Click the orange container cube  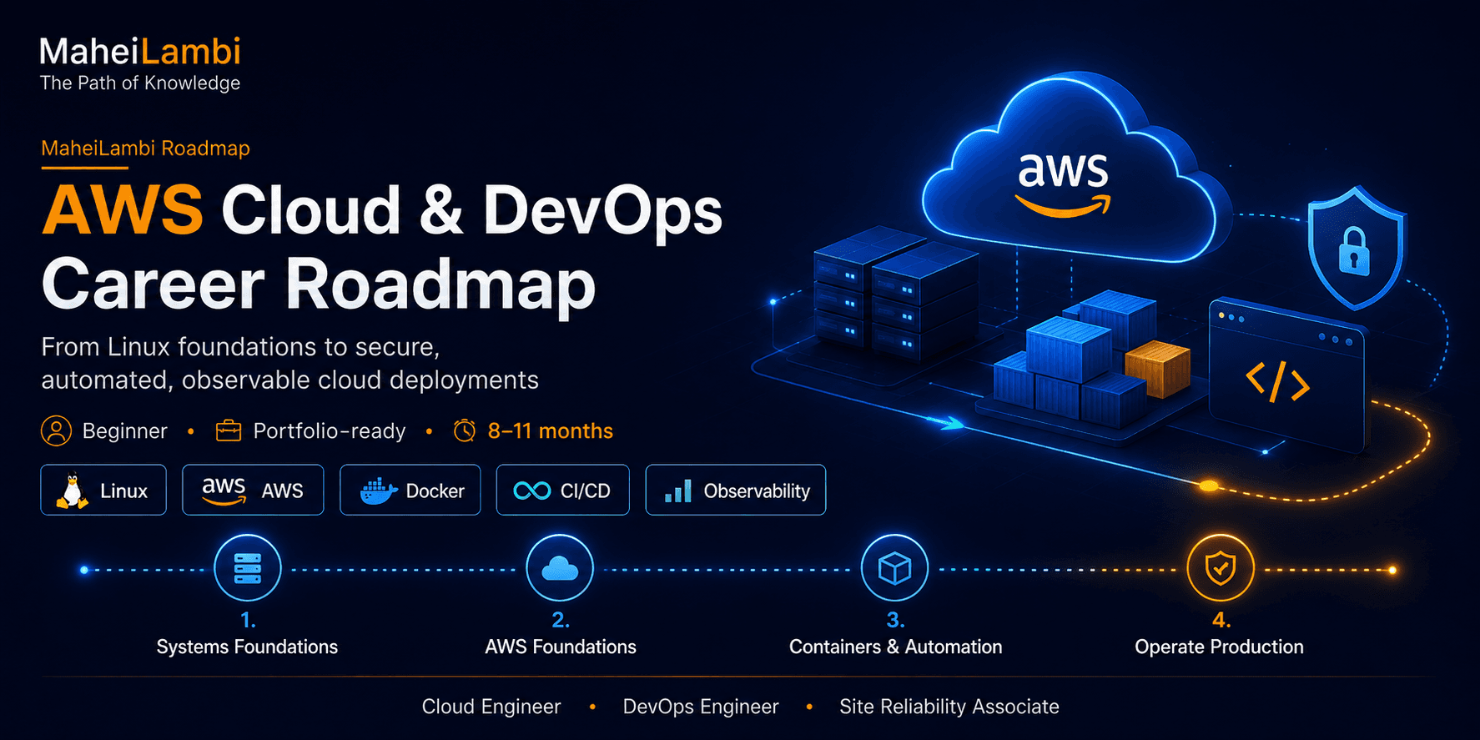tap(1157, 368)
